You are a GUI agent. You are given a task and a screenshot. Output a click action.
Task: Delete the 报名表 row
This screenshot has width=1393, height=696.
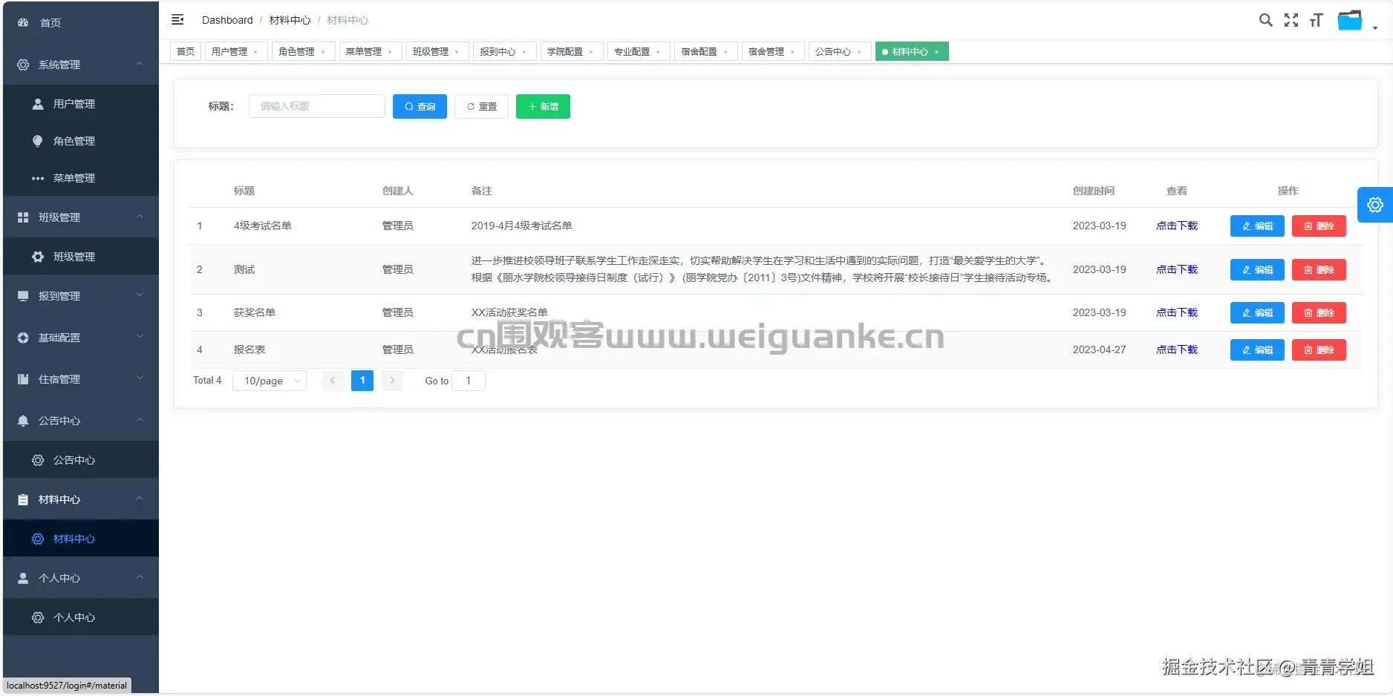pyautogui.click(x=1319, y=349)
